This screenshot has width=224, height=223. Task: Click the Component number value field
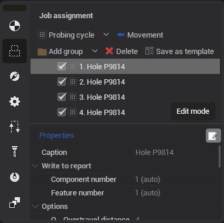click(x=148, y=180)
